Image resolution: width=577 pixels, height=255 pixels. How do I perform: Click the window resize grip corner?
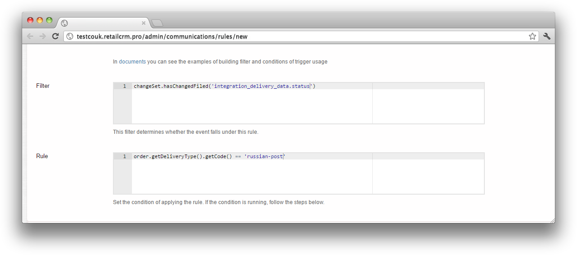(552, 220)
